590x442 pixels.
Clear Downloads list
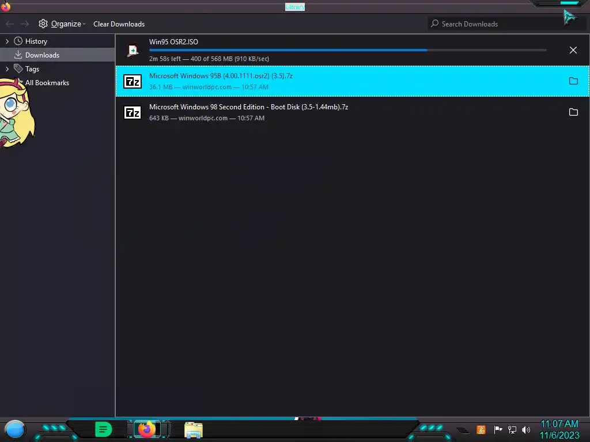(x=119, y=24)
